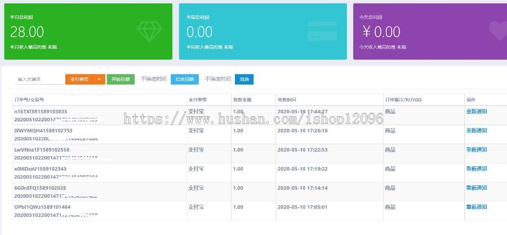
Task: Select order number 6GilnEFQ1589102026
Action: pyautogui.click(x=40, y=188)
